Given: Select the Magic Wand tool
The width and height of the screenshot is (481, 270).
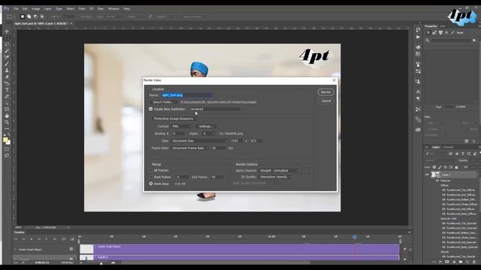Looking at the screenshot, I should tap(7, 51).
